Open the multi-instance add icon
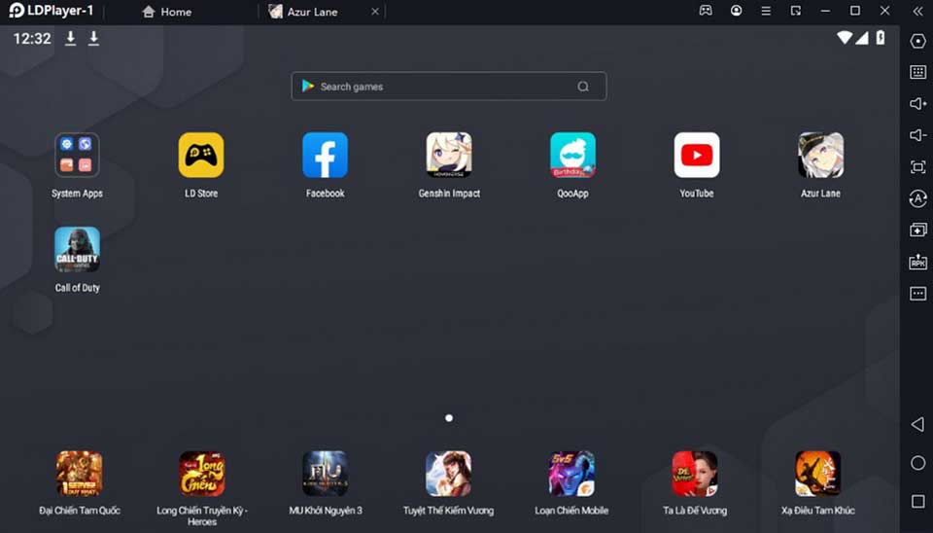The width and height of the screenshot is (933, 533). [x=918, y=230]
